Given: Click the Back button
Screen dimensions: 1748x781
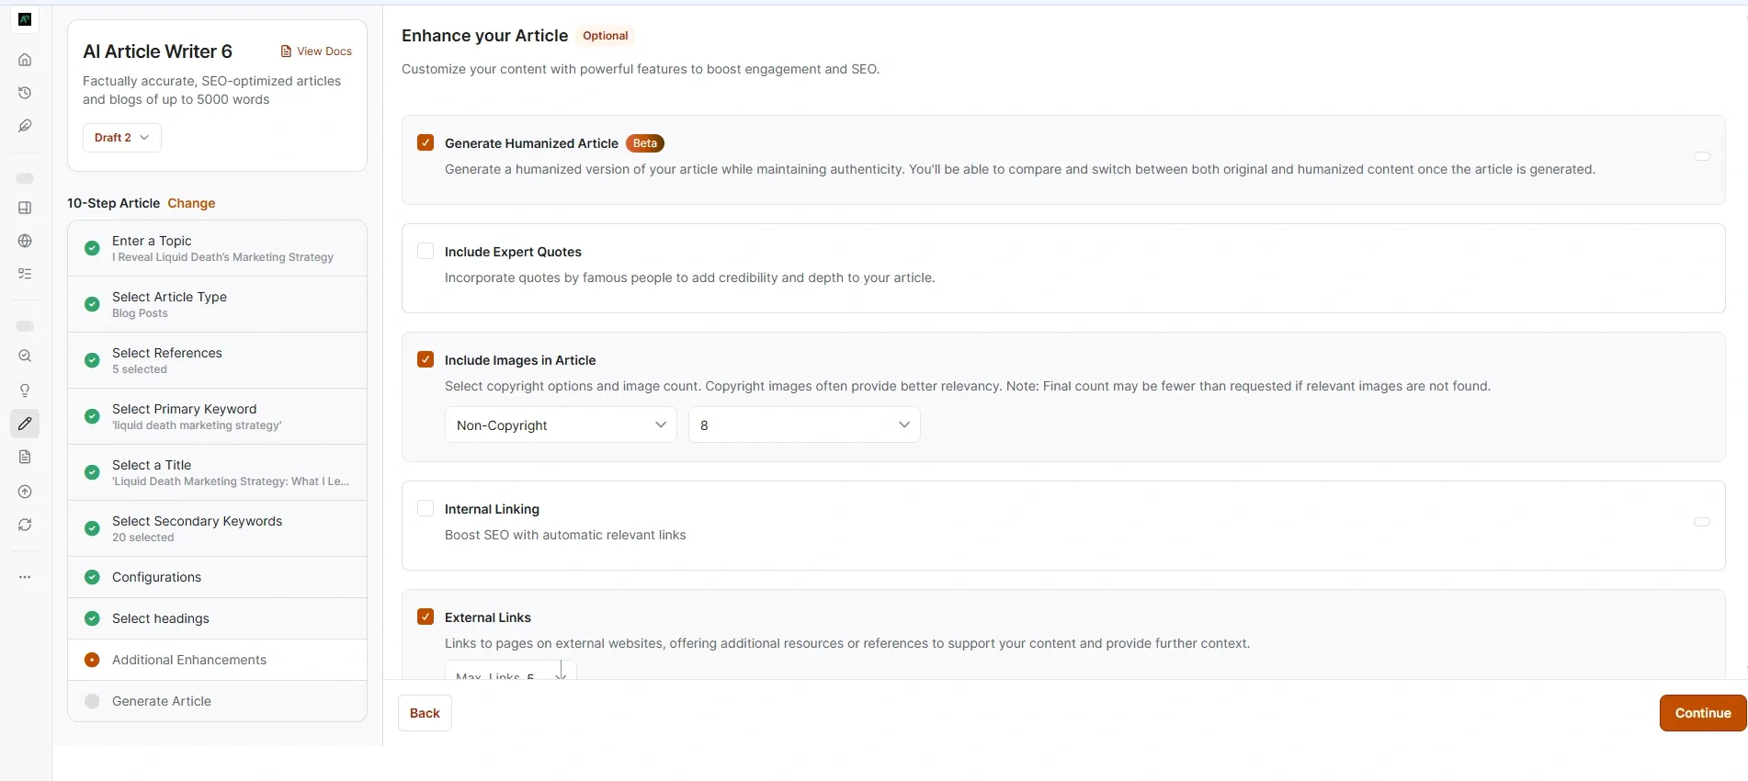Looking at the screenshot, I should click(x=425, y=713).
